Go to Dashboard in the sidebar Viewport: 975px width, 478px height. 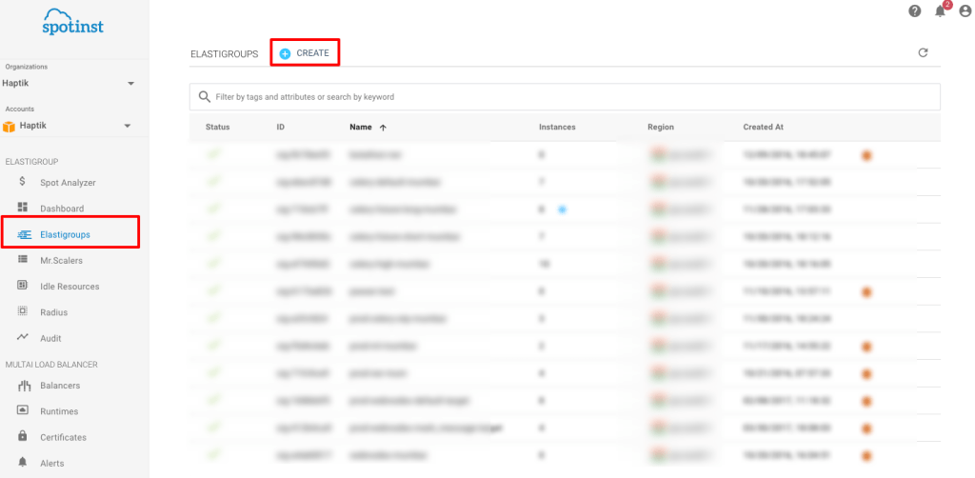tap(61, 209)
